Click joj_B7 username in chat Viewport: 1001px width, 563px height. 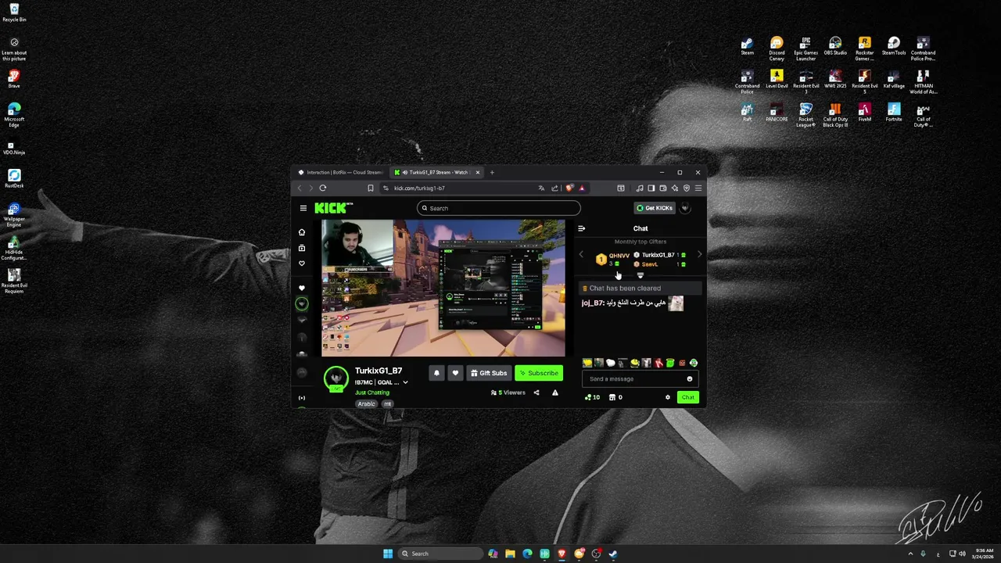pos(592,303)
